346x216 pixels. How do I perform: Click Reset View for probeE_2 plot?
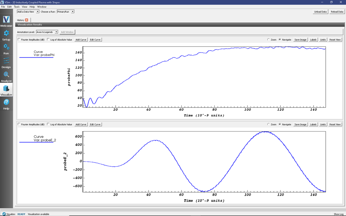335,124
